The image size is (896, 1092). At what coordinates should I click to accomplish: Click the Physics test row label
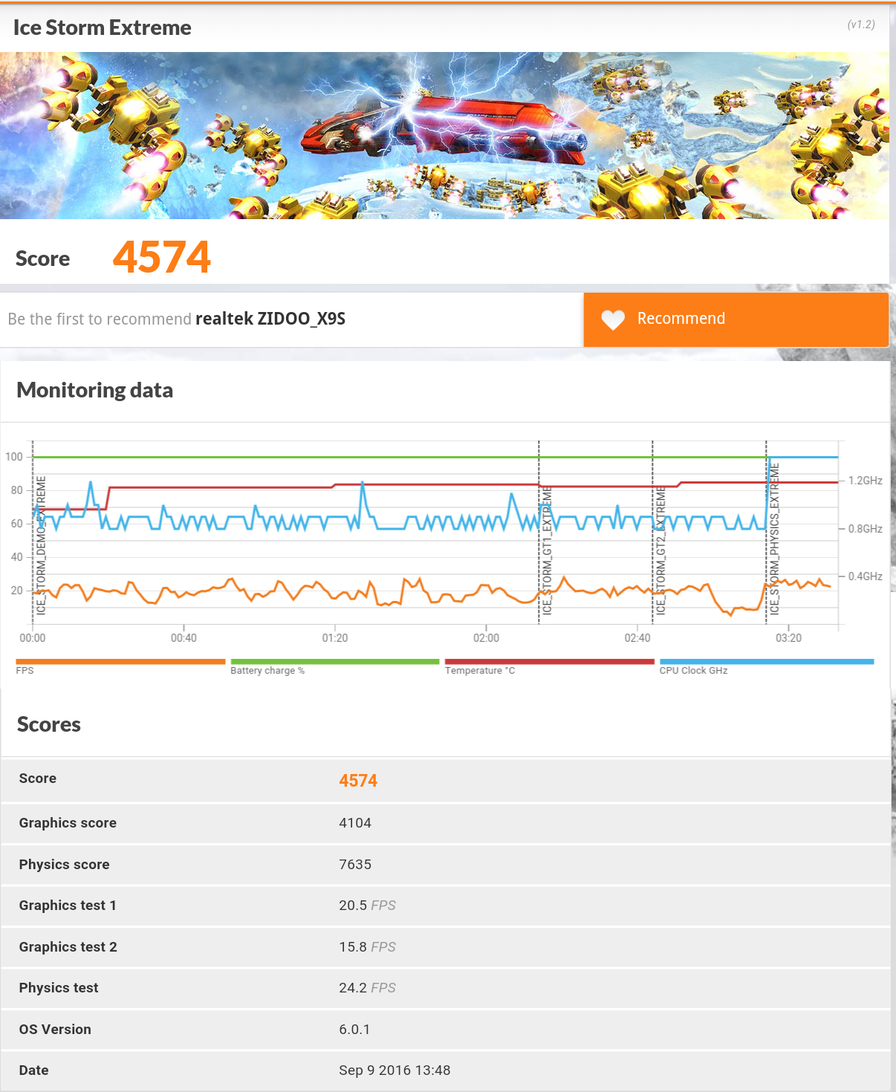pos(59,988)
